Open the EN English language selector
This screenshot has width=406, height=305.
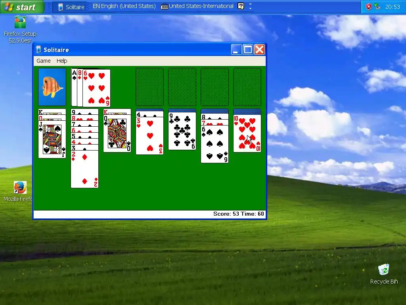[x=124, y=6]
